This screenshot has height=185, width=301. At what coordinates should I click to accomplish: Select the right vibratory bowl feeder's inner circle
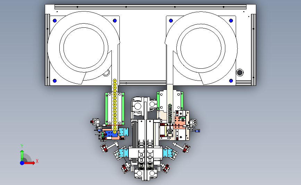(201, 48)
